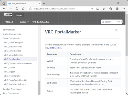Add this page to favorites
The image size is (128, 95).
coord(97,9)
